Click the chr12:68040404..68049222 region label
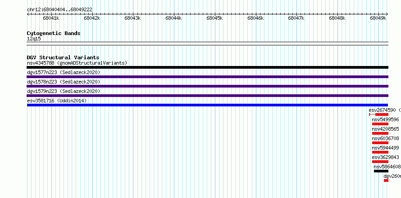The width and height of the screenshot is (401, 198). [59, 10]
